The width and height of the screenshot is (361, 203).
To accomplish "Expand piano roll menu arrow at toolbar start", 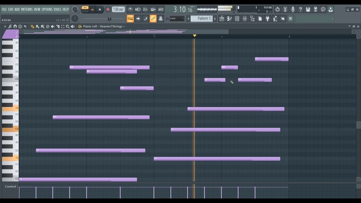I will coord(5,26).
